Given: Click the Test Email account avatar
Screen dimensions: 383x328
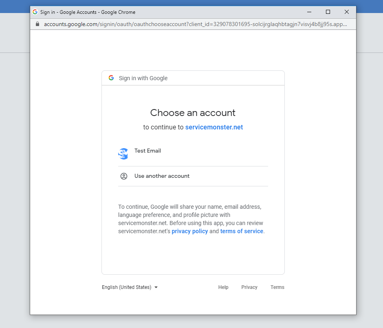Looking at the screenshot, I should pos(123,154).
